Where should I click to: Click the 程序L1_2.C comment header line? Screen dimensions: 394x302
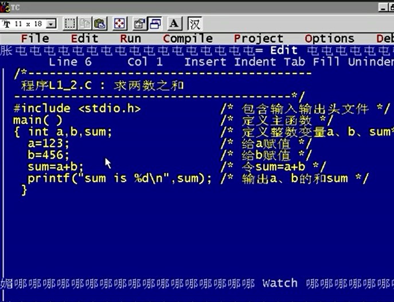(x=103, y=86)
